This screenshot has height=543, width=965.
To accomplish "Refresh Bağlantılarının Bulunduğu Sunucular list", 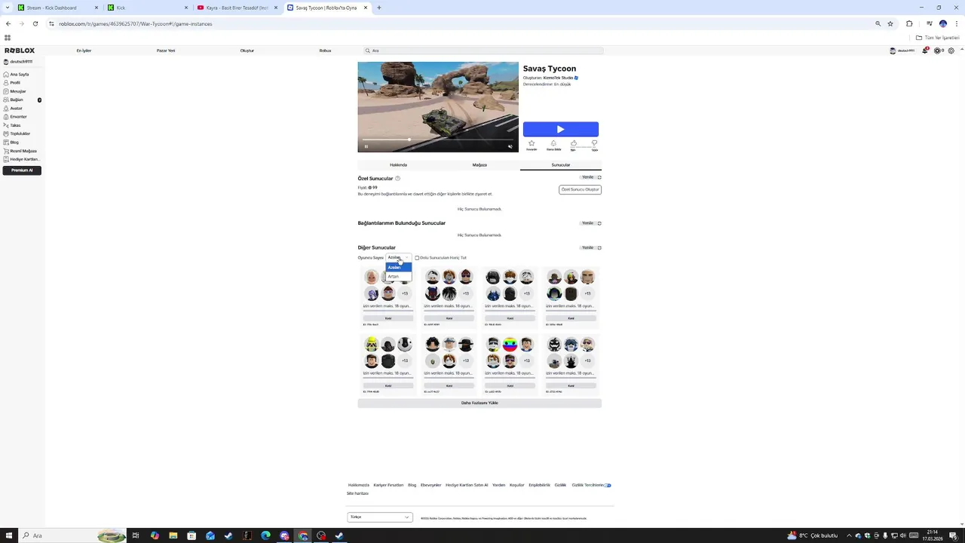I will (x=591, y=223).
